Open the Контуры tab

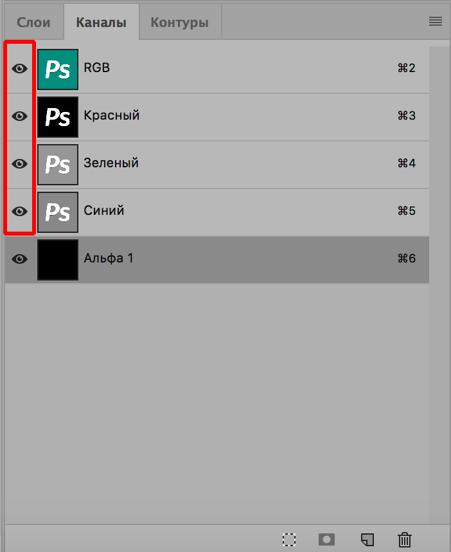pyautogui.click(x=179, y=21)
